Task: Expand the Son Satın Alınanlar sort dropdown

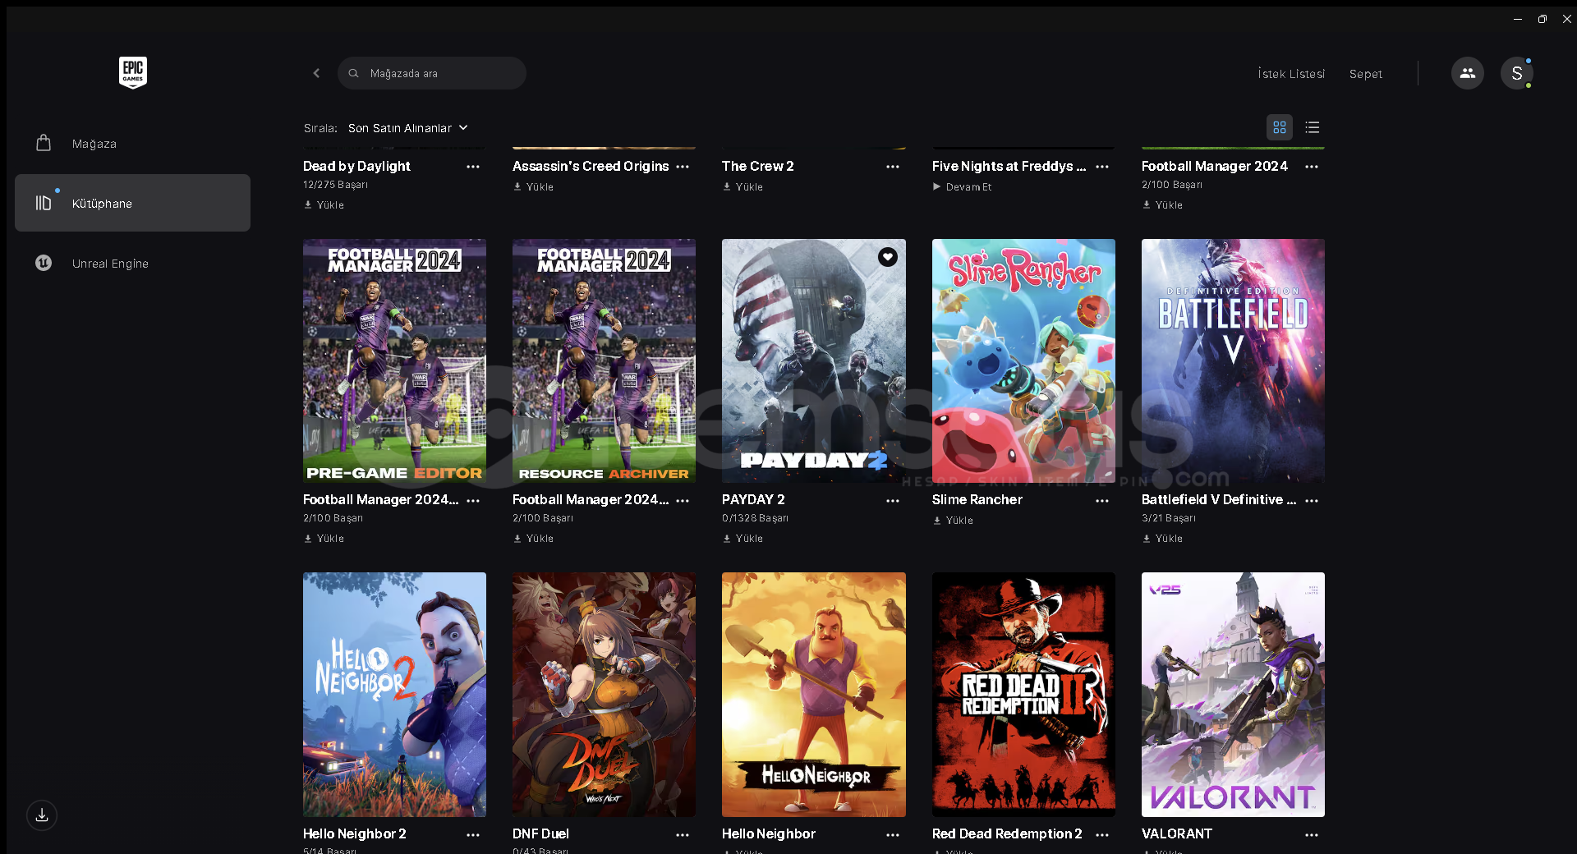Action: tap(408, 128)
